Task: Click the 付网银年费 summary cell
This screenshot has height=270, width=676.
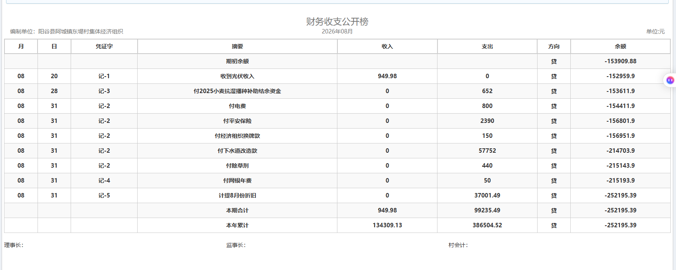Action: coord(237,181)
